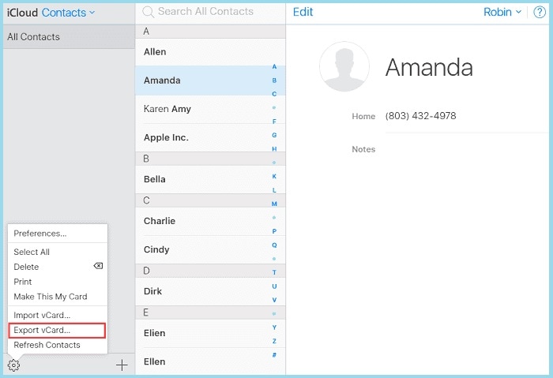The height and width of the screenshot is (378, 553).
Task: Select the Karen Amy contact
Action: (x=210, y=109)
